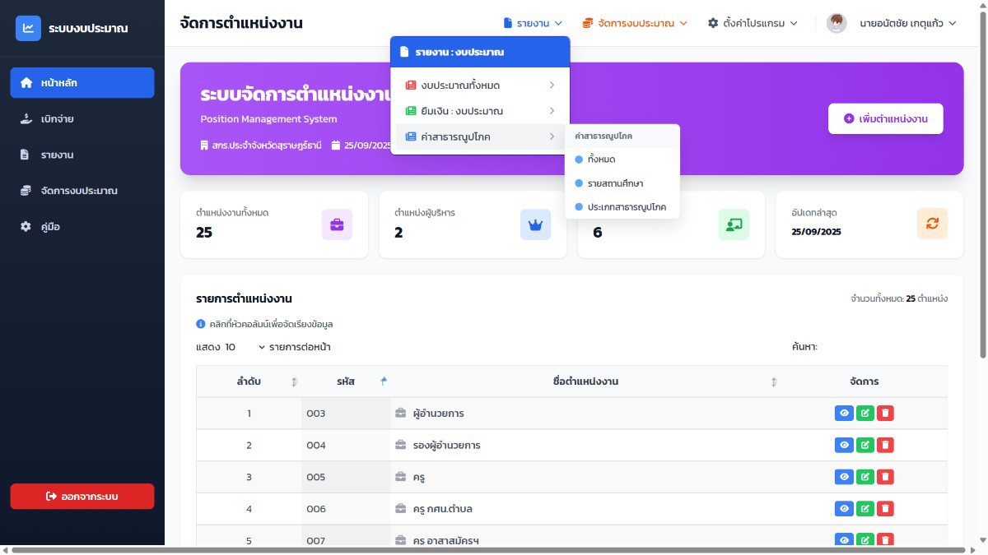Click the budget system chart logo icon
Screen dimensions: 988x555
click(28, 29)
